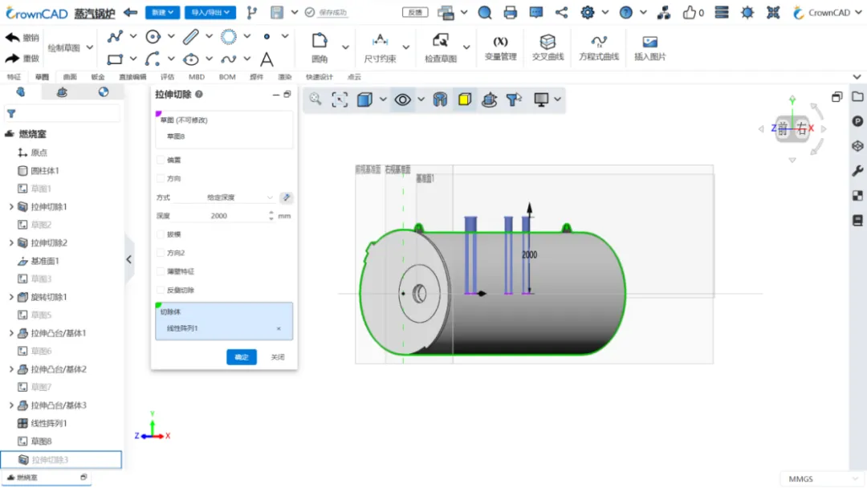The image size is (867, 488).
Task: Open the MMGS units selector
Action: click(822, 478)
